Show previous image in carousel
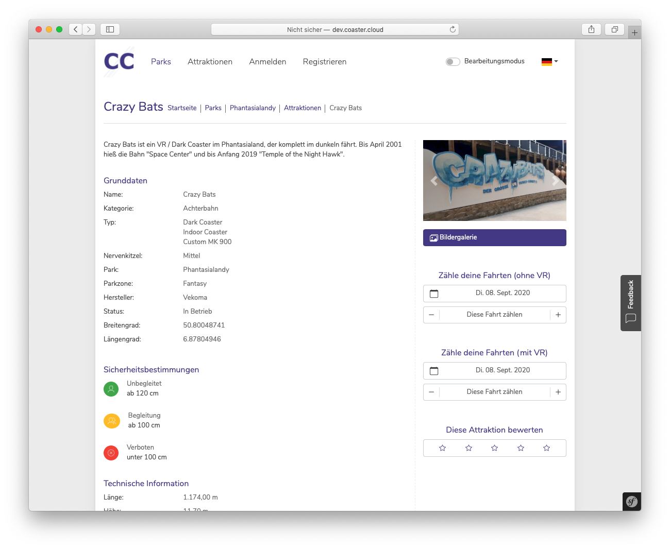The image size is (670, 549). (434, 181)
